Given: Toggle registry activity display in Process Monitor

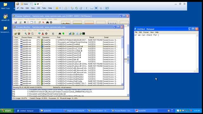Looking at the screenshot, I should (x=70, y=34).
